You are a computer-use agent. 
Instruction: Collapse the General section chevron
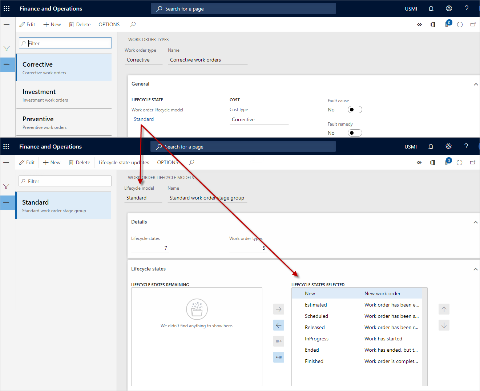(x=476, y=84)
